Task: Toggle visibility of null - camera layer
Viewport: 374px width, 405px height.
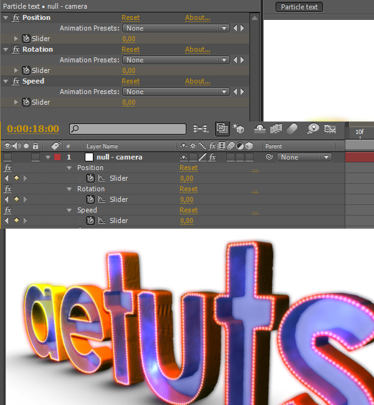Action: point(7,157)
